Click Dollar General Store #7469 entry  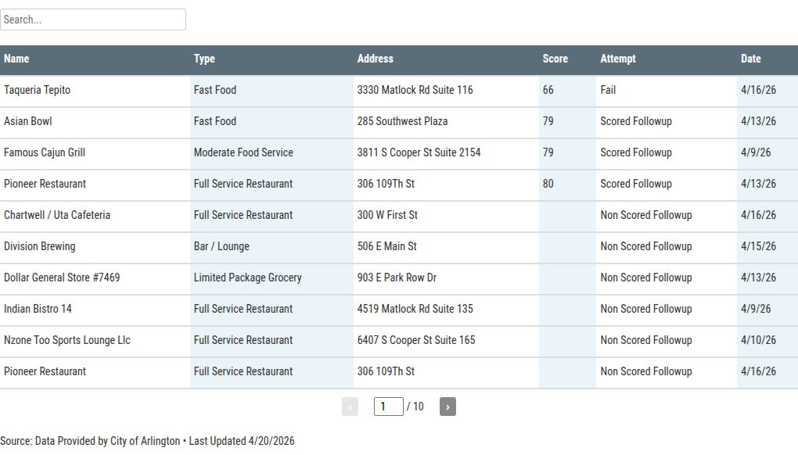pos(62,278)
